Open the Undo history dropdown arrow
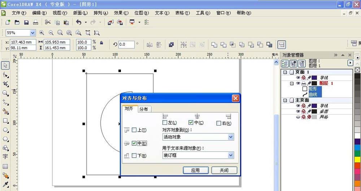361x191 pixels. click(x=86, y=22)
